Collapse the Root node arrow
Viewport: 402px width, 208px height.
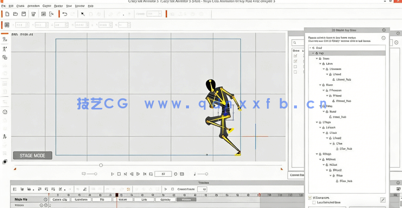(310, 48)
